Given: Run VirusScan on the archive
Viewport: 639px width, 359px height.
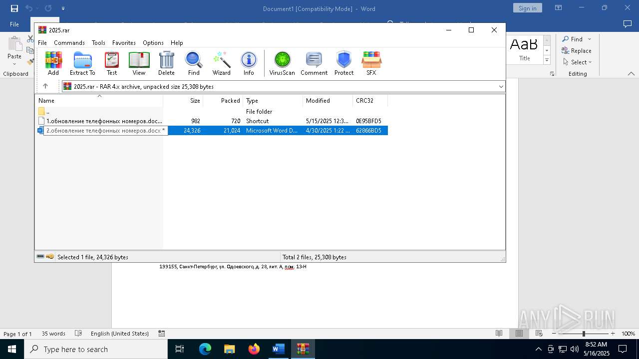Looking at the screenshot, I should (x=282, y=63).
